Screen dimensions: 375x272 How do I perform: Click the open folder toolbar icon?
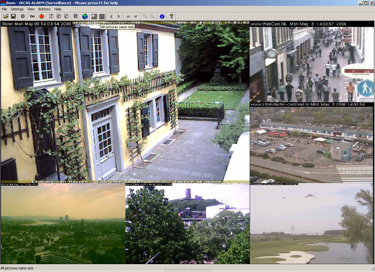pos(6,16)
